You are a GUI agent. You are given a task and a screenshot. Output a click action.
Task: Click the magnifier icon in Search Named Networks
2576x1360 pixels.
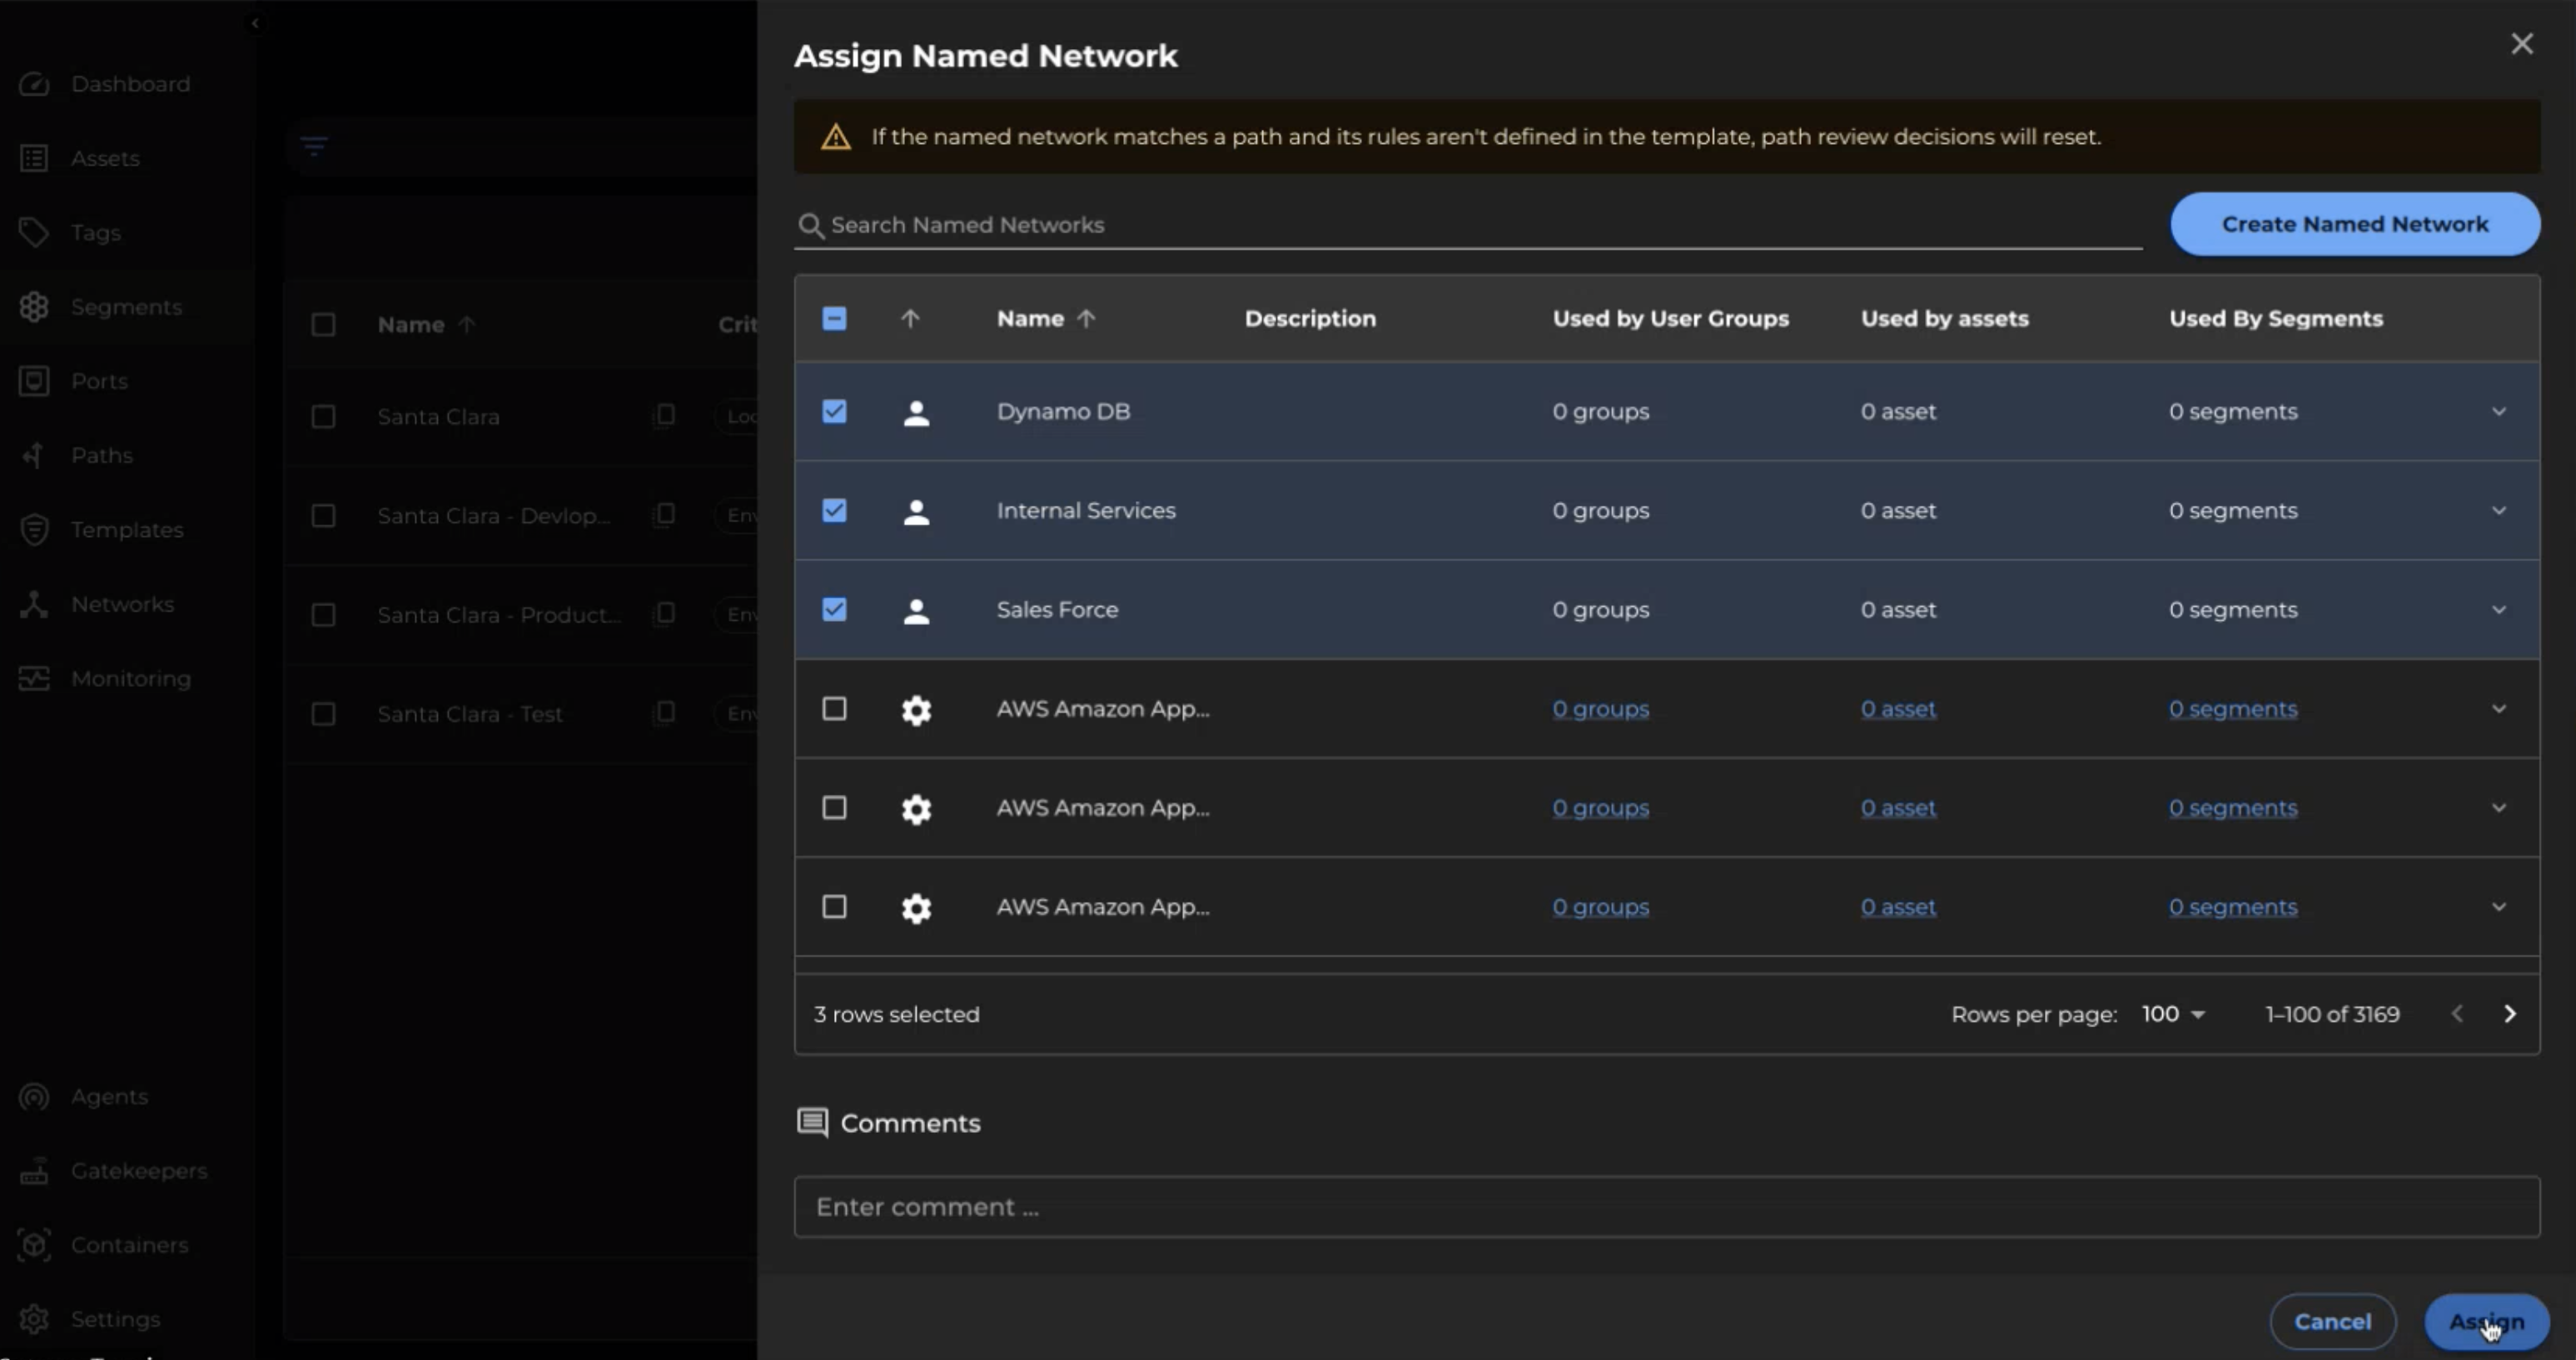click(810, 225)
